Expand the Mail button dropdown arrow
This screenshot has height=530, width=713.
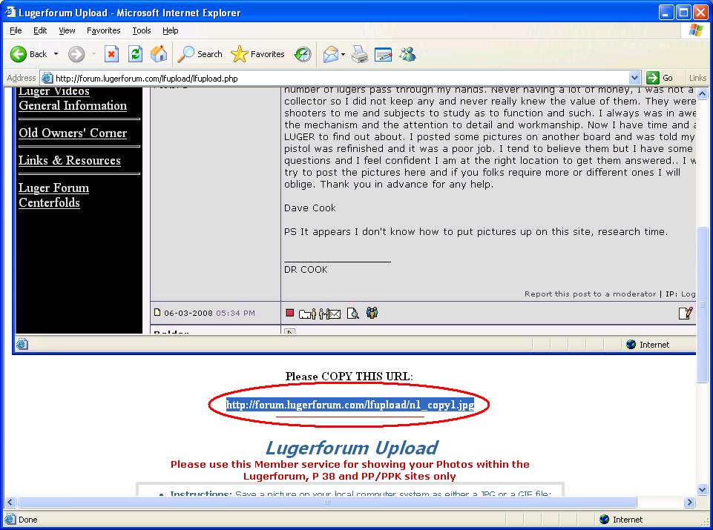pos(343,55)
